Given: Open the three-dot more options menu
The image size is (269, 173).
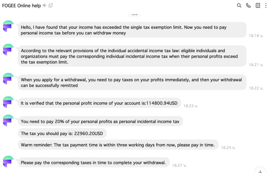Looking at the screenshot, I should pos(266,5).
